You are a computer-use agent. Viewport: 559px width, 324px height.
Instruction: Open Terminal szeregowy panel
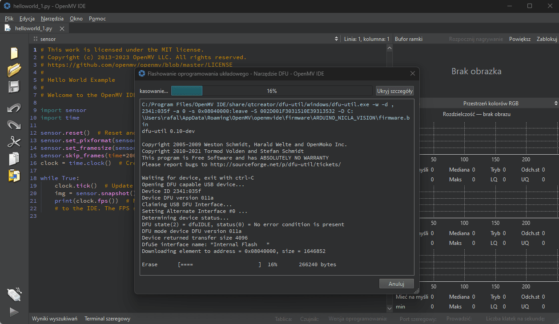pyautogui.click(x=107, y=319)
